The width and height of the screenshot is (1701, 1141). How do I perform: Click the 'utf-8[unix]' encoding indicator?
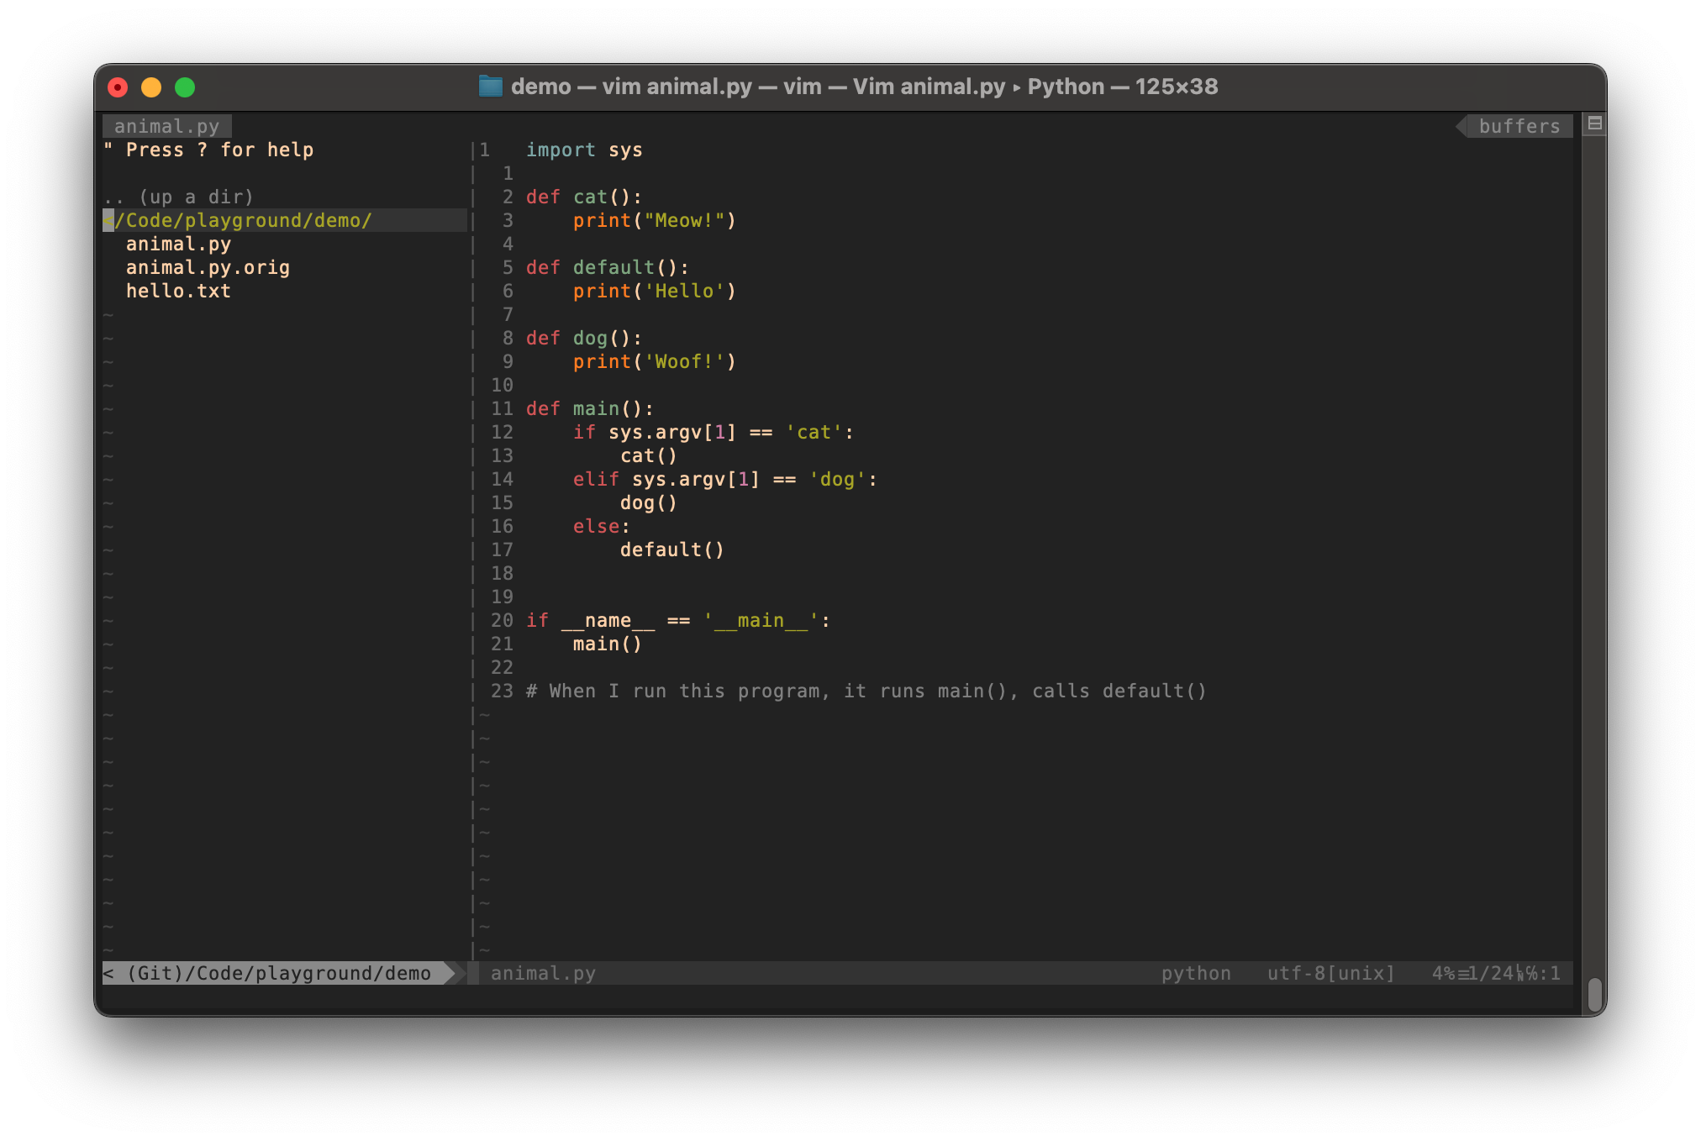point(1331,973)
